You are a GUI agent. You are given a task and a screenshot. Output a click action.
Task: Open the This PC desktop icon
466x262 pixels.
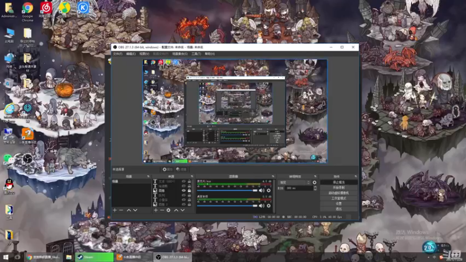9,35
